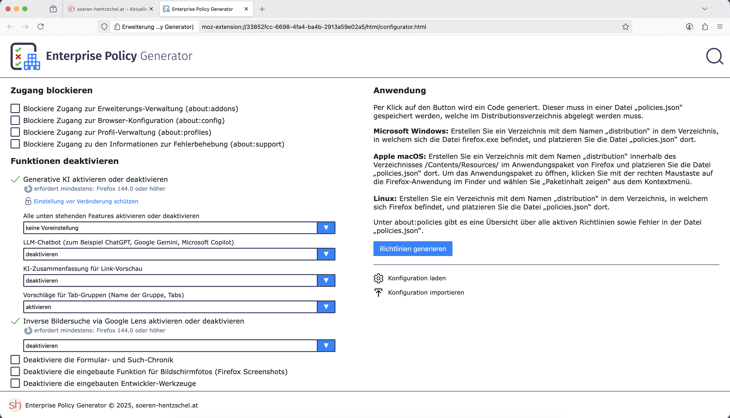730x418 pixels.
Task: Click the upload arrow icon for Konfiguration importieren
Action: [378, 293]
